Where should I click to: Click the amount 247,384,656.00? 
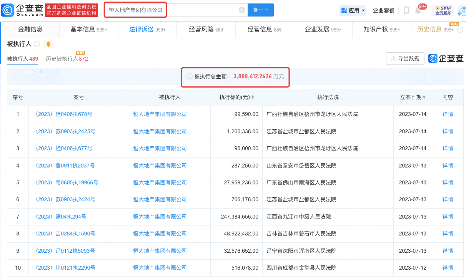(240, 217)
